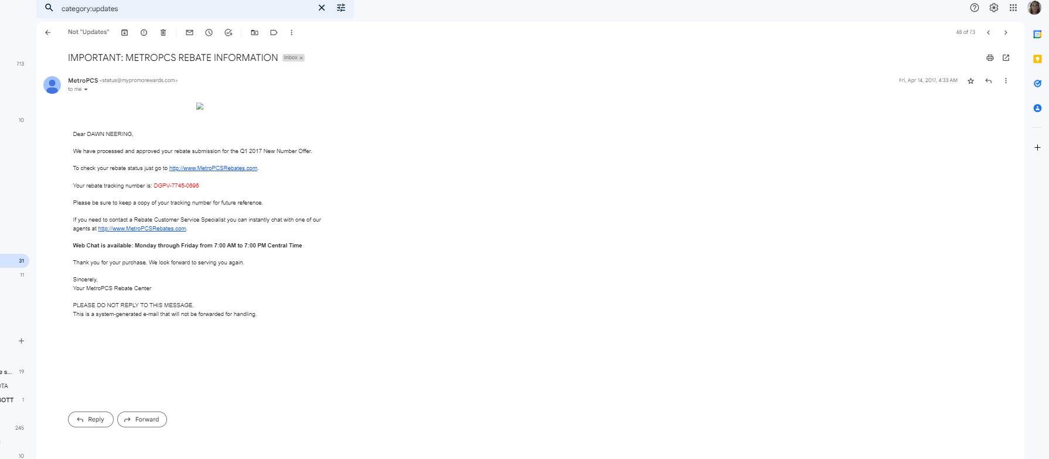Open the MetroPCSRebates.com link after "agents at"
This screenshot has height=459, width=1049.
[x=142, y=229]
